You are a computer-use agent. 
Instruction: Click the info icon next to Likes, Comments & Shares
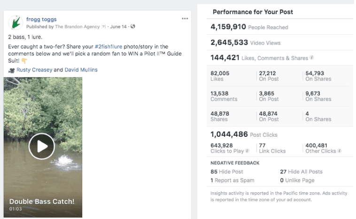click(x=312, y=58)
